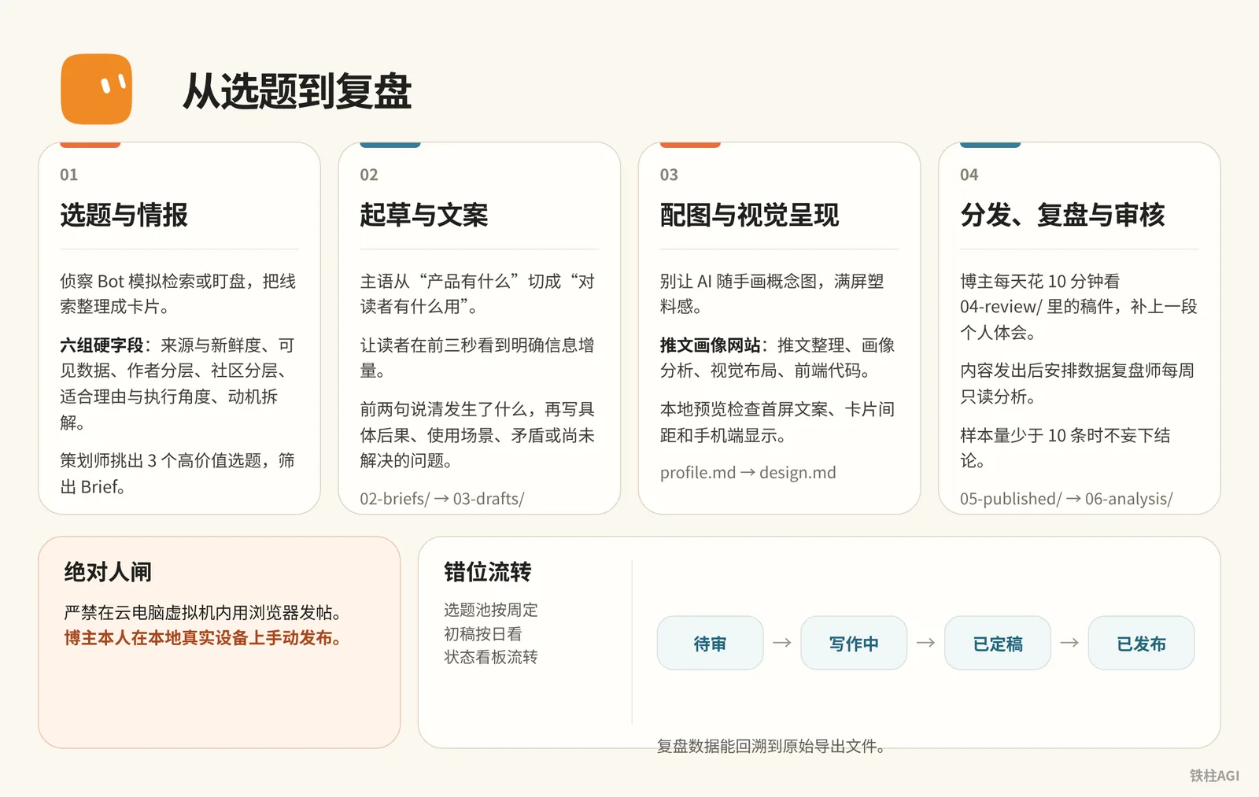Click the step number 03

click(669, 175)
